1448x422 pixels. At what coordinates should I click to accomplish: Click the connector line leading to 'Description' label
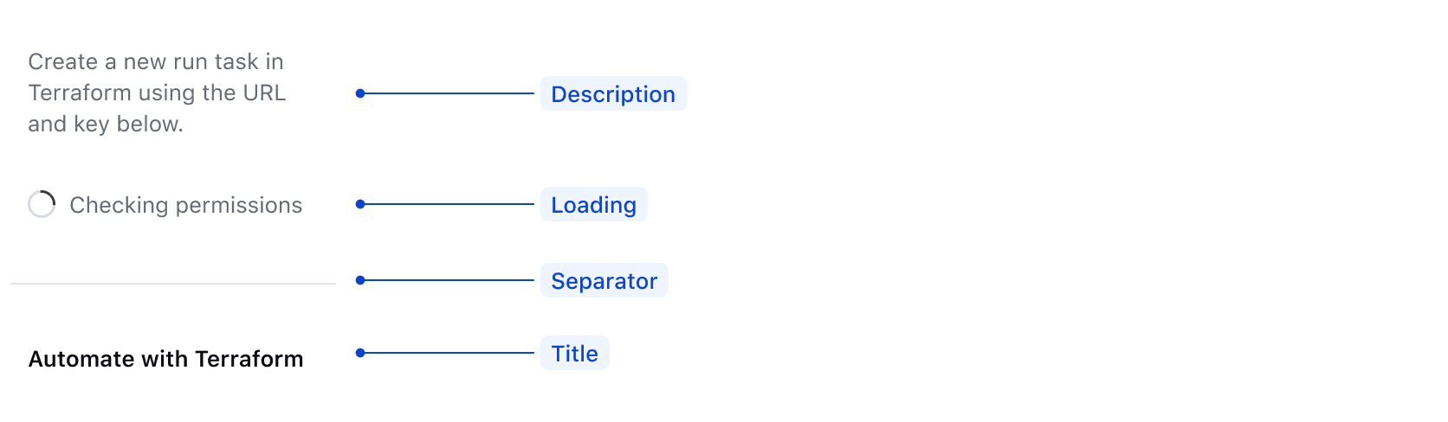[449, 93]
